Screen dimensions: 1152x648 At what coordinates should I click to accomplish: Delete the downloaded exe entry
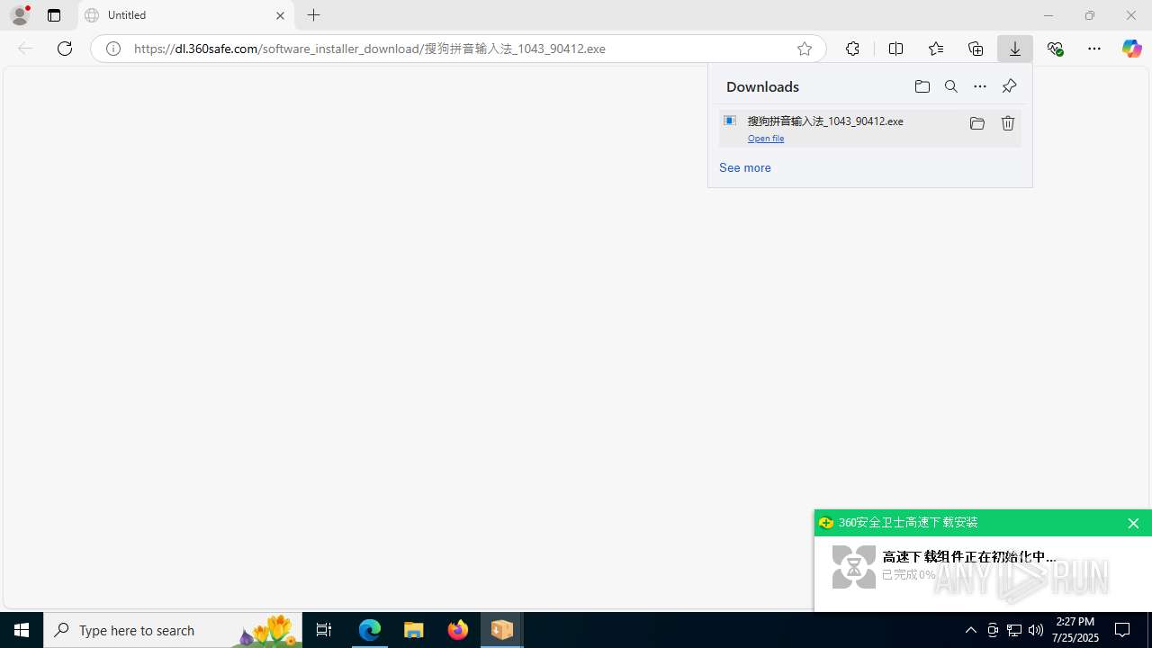coord(1008,123)
